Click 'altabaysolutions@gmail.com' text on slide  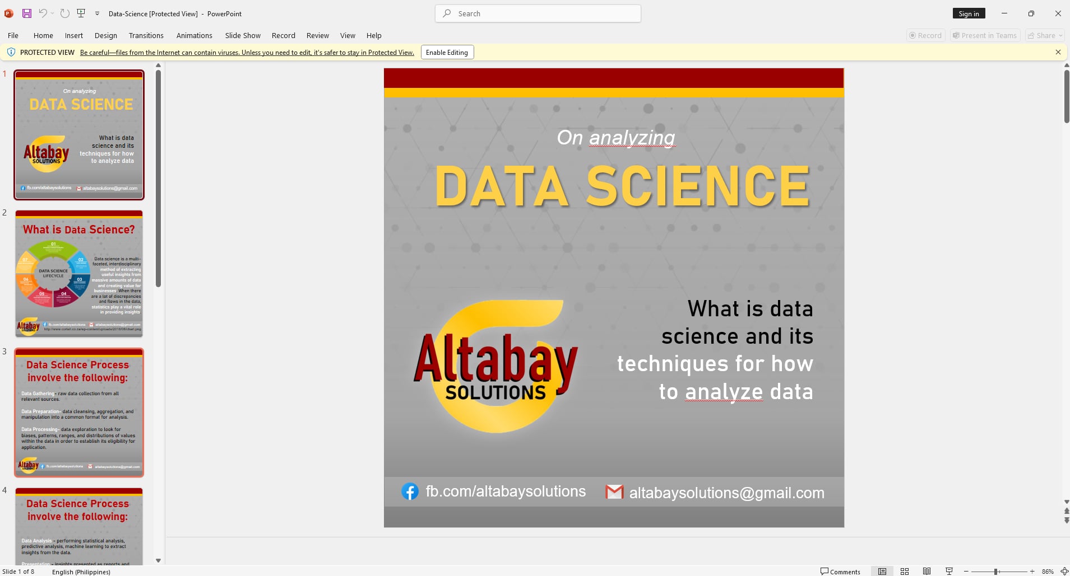tap(727, 493)
